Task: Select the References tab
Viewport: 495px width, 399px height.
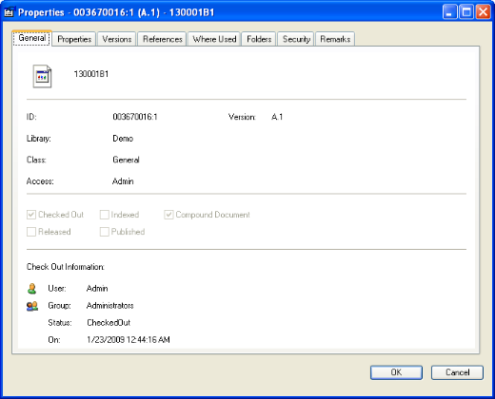Action: pyautogui.click(x=162, y=39)
